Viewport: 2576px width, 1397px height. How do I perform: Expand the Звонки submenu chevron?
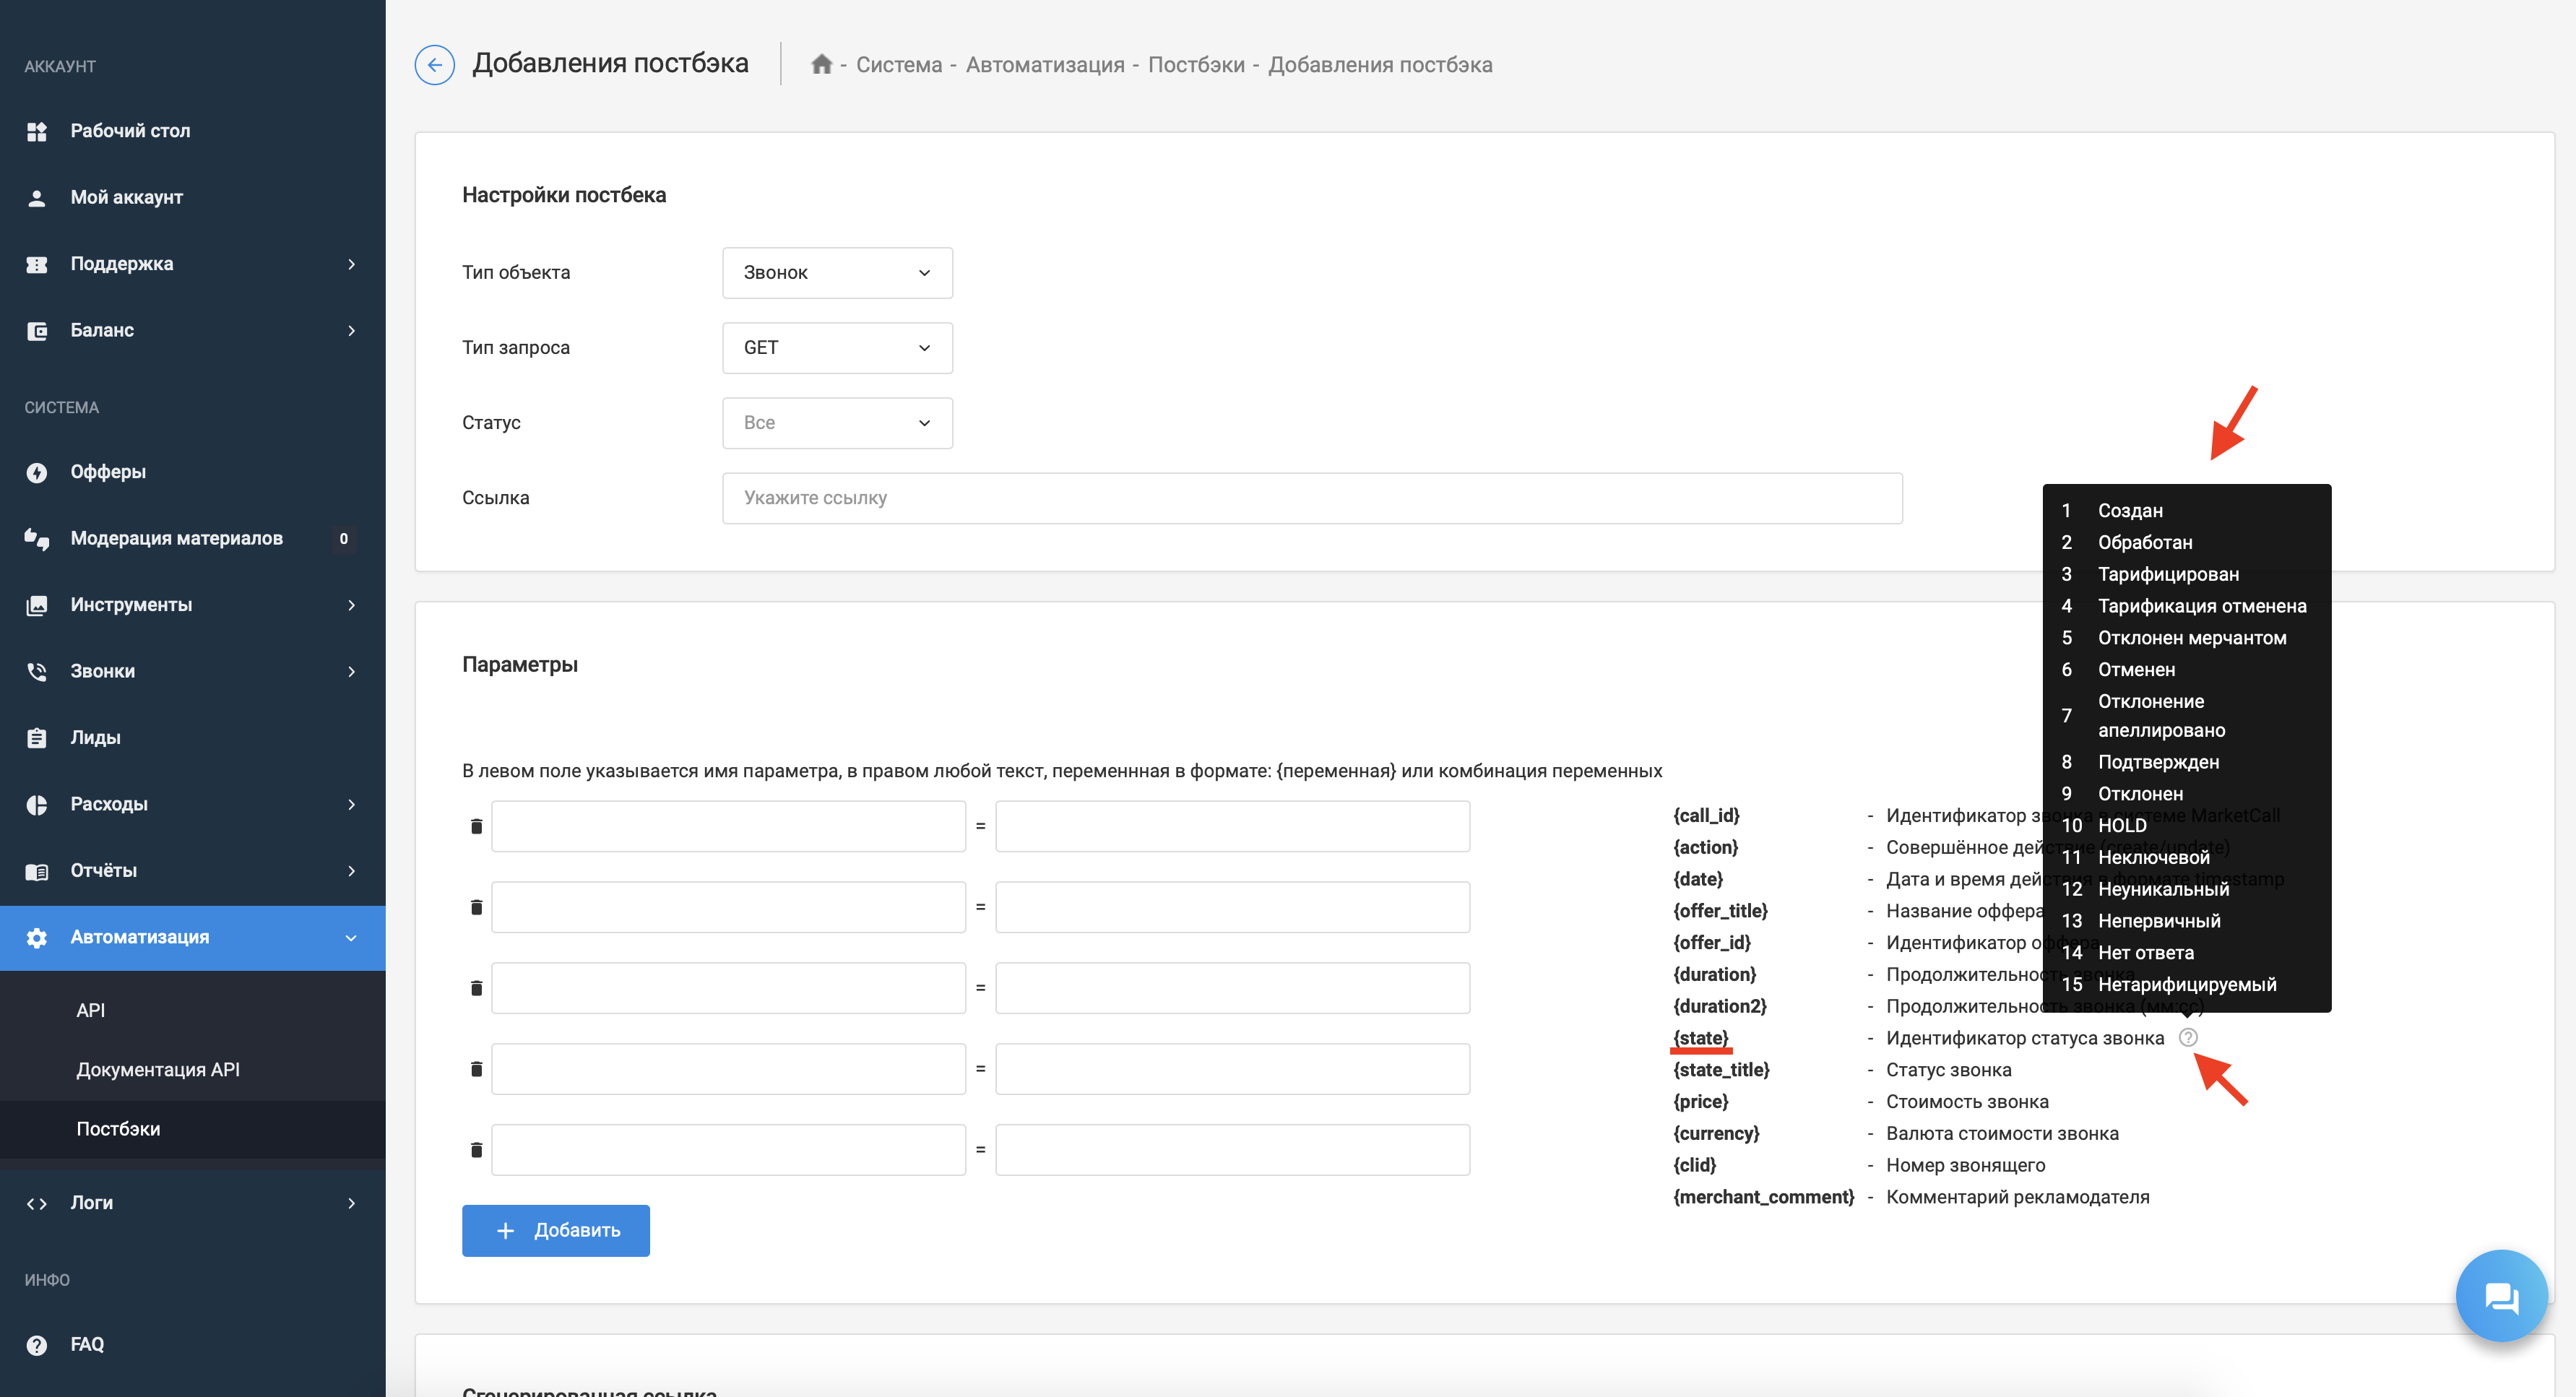(351, 672)
